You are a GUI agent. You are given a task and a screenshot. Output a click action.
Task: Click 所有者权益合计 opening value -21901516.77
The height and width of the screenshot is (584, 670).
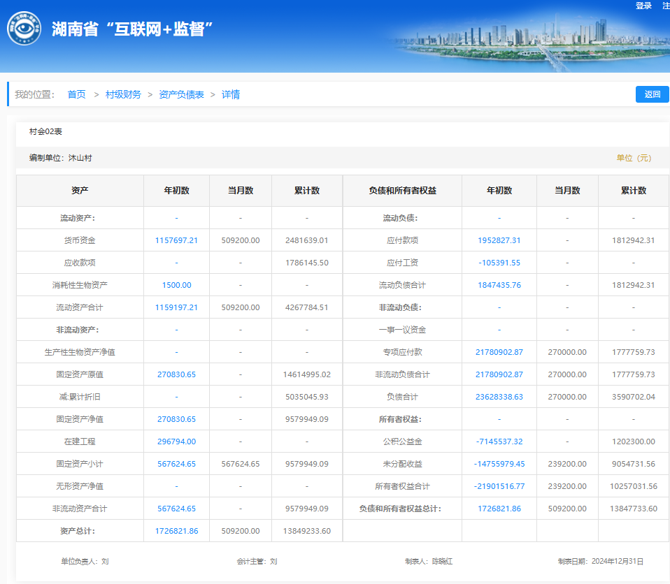499,486
